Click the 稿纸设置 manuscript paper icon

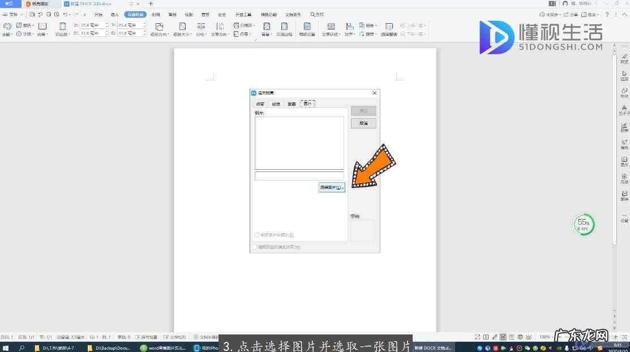(x=307, y=29)
